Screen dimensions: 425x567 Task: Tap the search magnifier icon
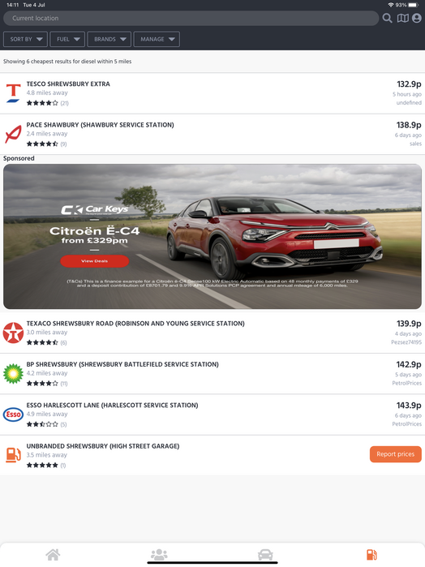point(387,18)
